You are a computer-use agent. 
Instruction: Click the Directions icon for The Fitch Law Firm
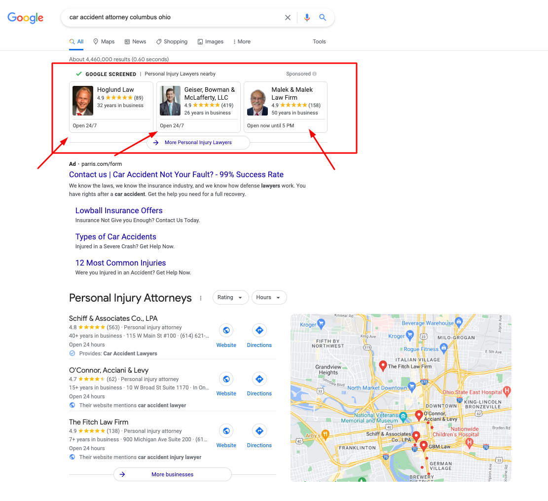click(259, 430)
